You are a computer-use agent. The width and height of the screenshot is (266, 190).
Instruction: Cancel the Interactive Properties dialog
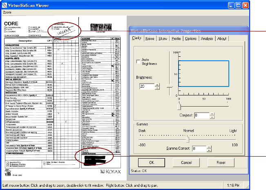186,162
